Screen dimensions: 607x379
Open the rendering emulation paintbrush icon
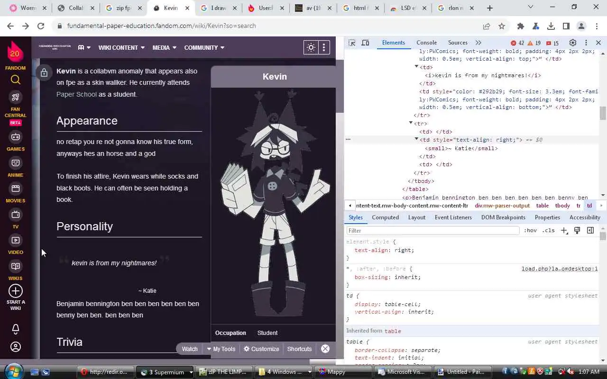577,230
